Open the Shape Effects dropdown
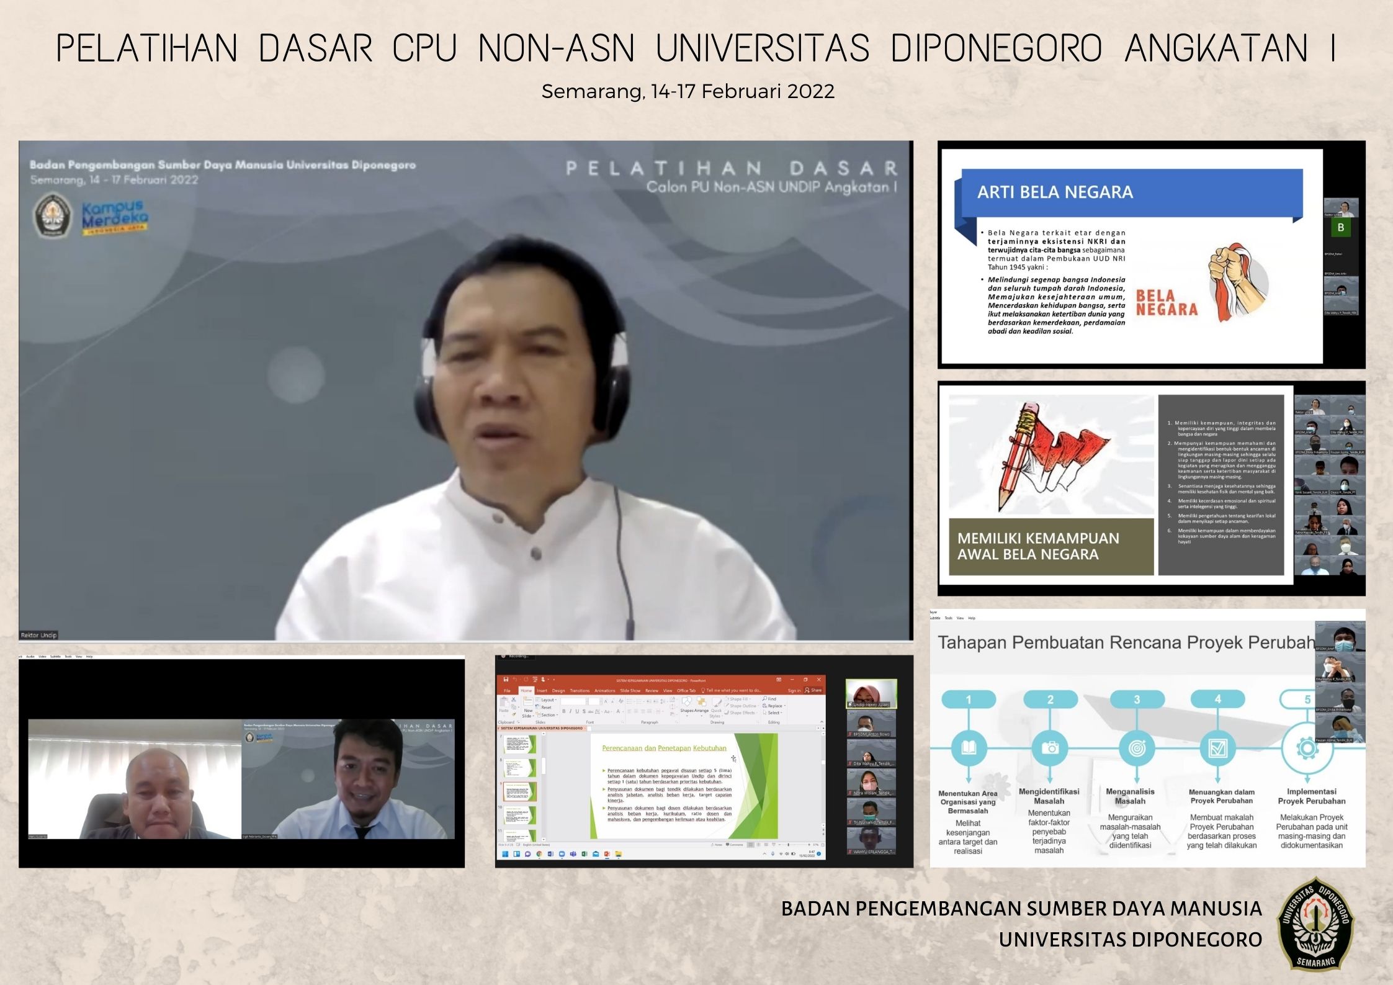This screenshot has height=985, width=1393. [x=741, y=713]
